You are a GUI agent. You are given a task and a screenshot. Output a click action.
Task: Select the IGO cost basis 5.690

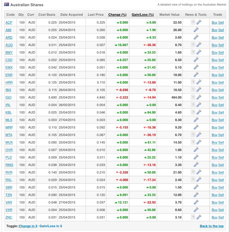tap(53, 97)
